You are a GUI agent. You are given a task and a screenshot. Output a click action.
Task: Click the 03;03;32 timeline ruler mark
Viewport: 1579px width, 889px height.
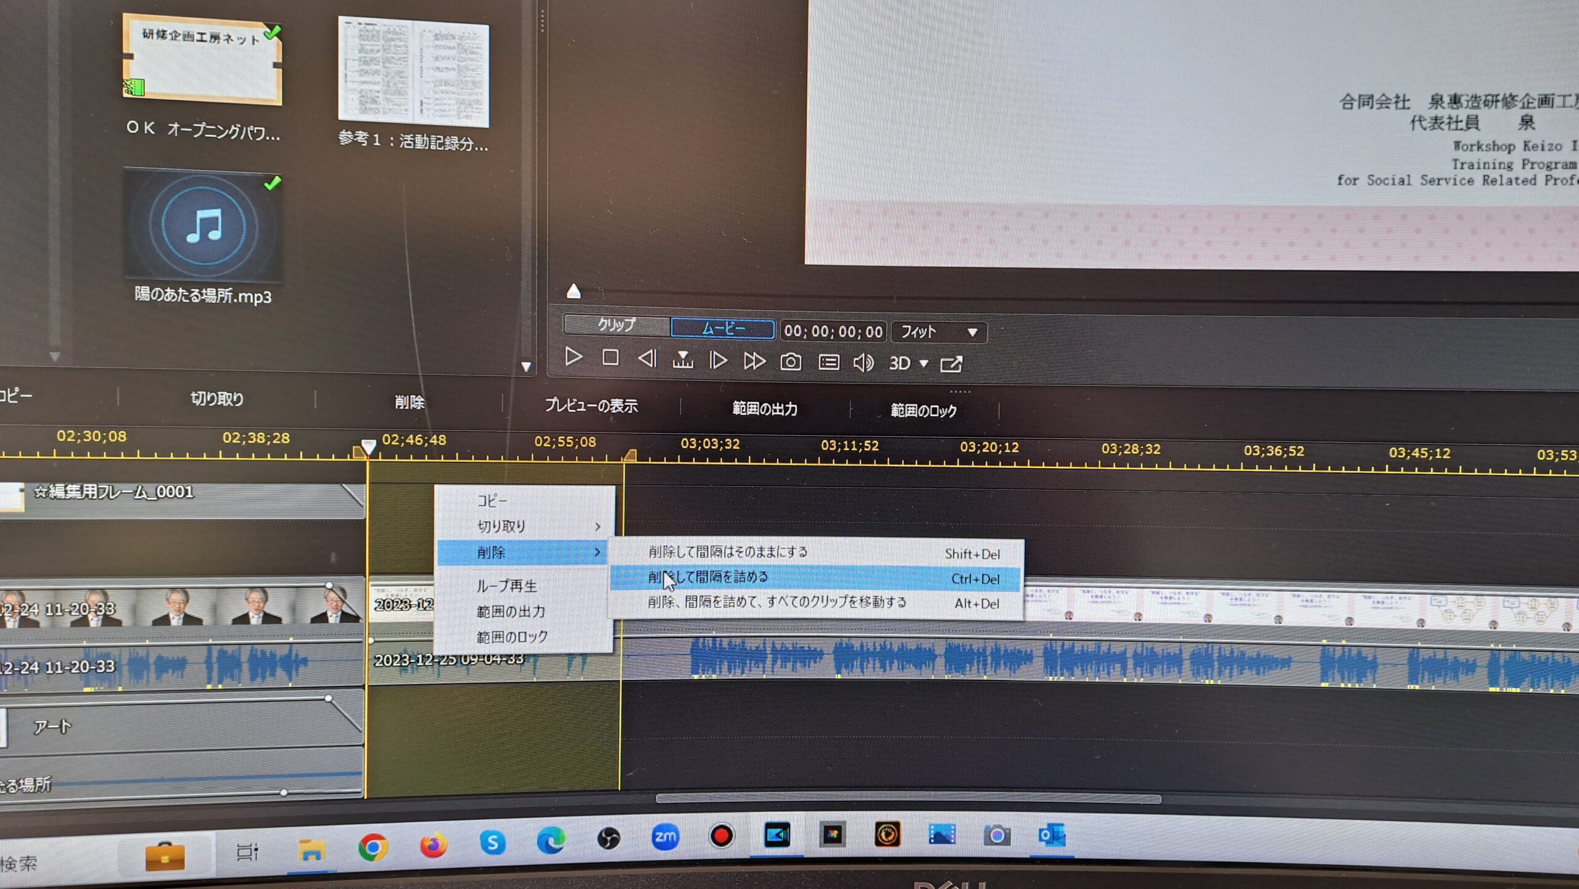(710, 444)
